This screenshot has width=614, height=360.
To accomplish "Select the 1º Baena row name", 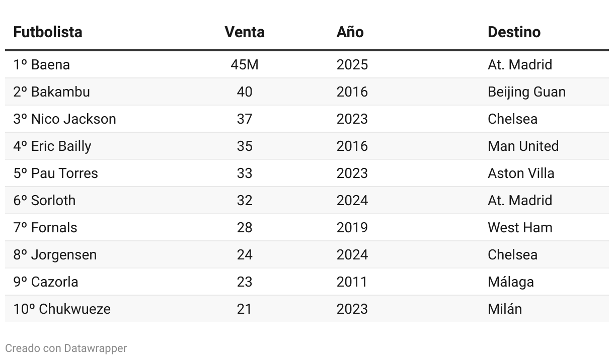I will pos(42,65).
